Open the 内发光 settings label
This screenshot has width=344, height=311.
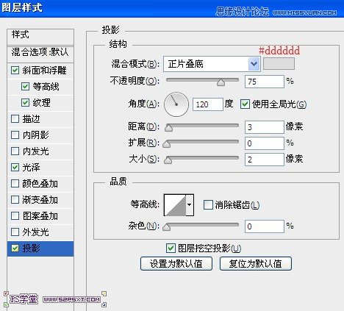point(35,151)
